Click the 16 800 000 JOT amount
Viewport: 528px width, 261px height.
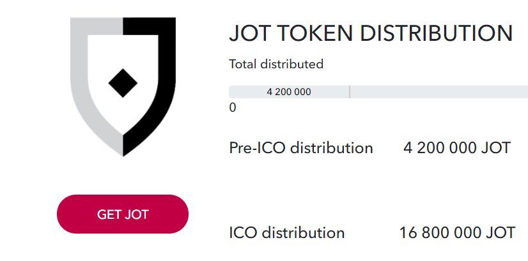[x=457, y=233]
